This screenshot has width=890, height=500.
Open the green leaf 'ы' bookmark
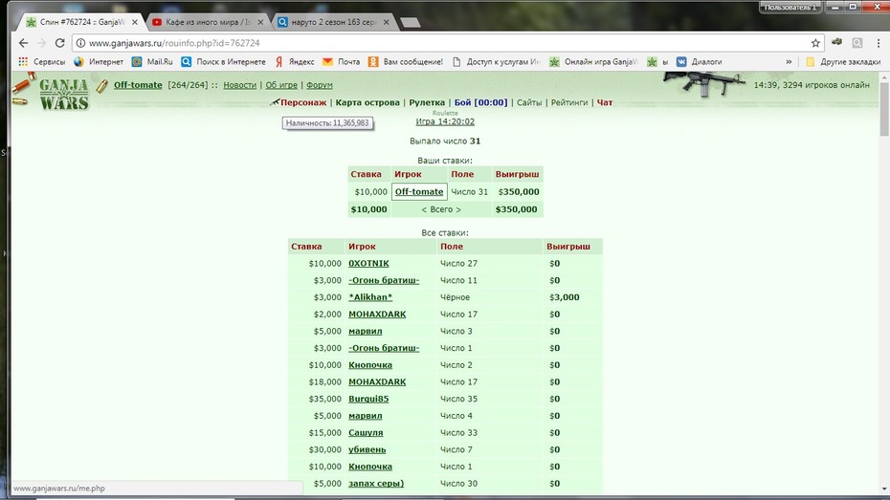tap(657, 62)
